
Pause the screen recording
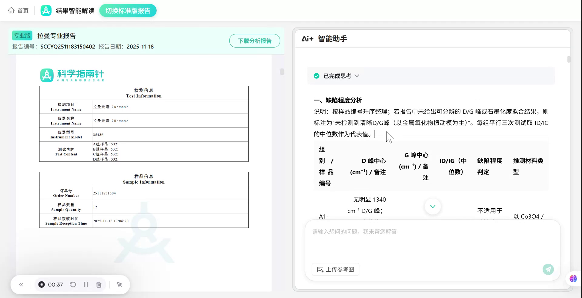coord(86,284)
